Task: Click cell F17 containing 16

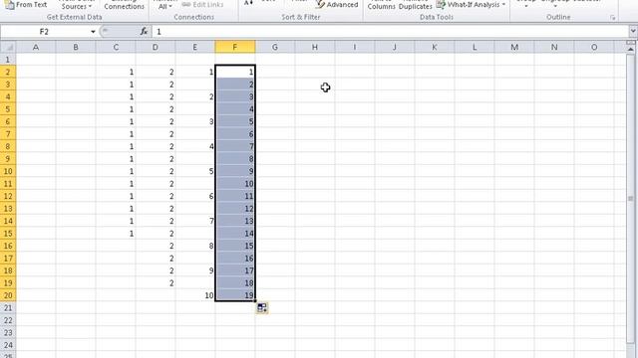Action: 235,259
